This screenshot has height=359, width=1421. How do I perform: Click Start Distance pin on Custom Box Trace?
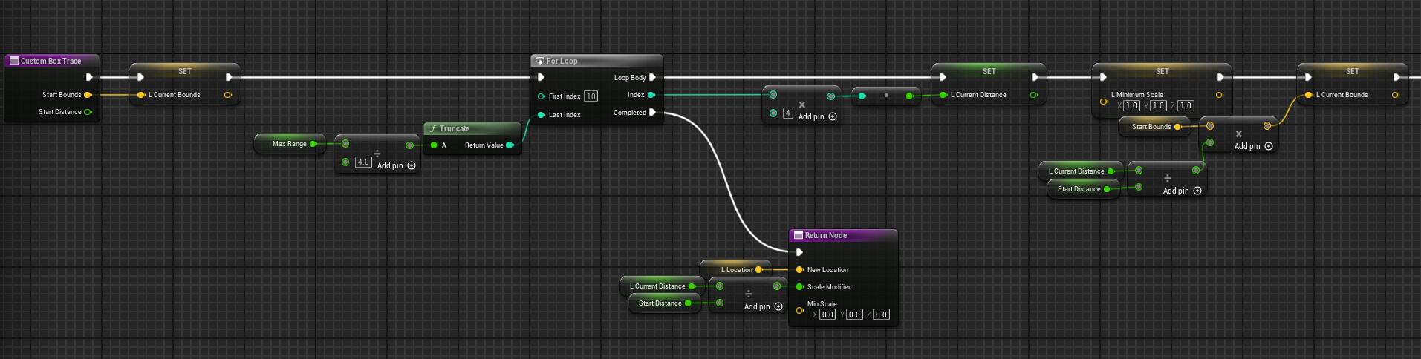point(88,112)
